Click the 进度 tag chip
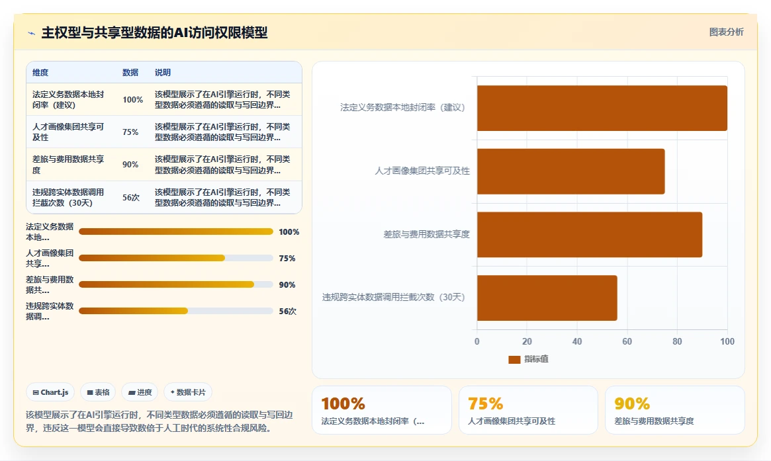Viewport: 771px width, 461px height. point(140,392)
